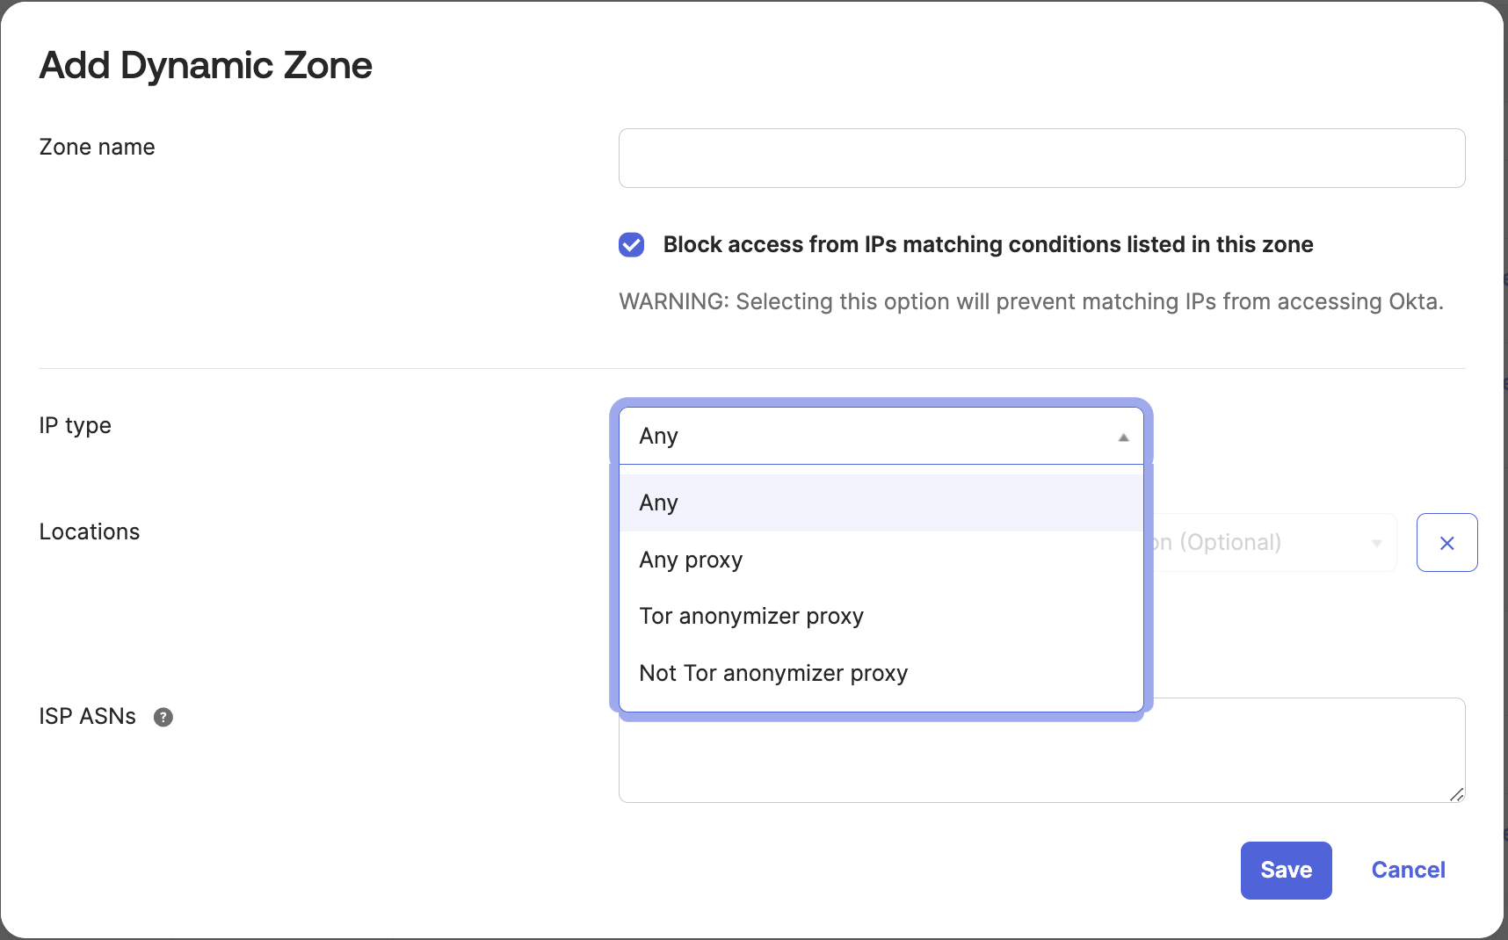
Task: Expand the Location (Optional) dropdown chevron
Action: (x=1375, y=542)
